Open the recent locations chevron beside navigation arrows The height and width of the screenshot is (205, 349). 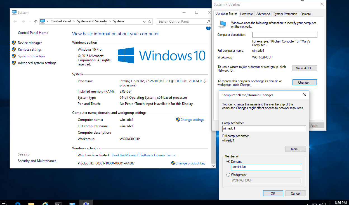coord(30,21)
